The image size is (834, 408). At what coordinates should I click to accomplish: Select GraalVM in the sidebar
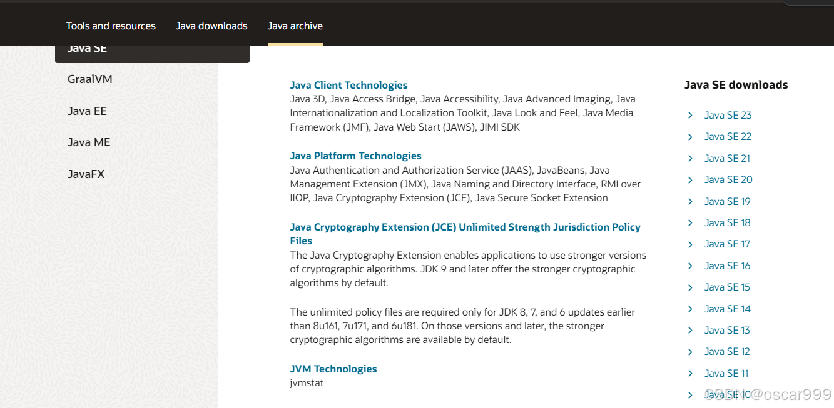90,79
